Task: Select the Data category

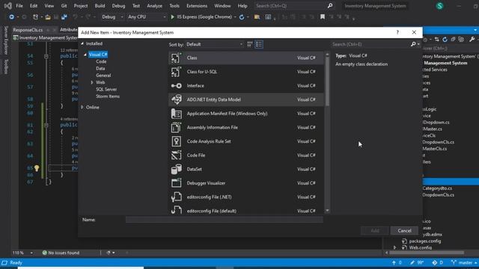Action: [x=100, y=69]
